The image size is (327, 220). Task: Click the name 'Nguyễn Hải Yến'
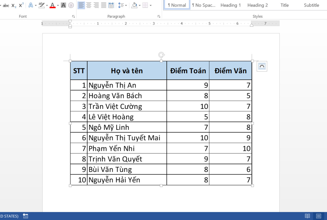(114, 180)
